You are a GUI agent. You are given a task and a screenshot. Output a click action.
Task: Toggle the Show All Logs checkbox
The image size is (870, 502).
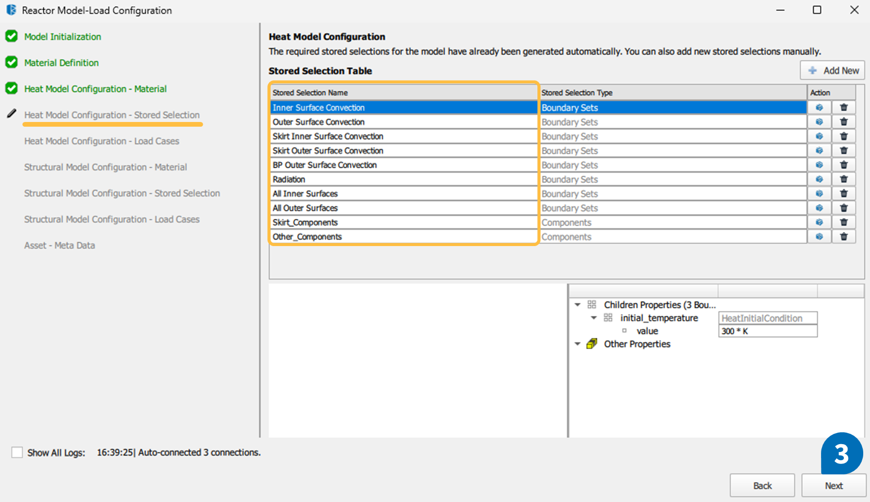click(17, 452)
